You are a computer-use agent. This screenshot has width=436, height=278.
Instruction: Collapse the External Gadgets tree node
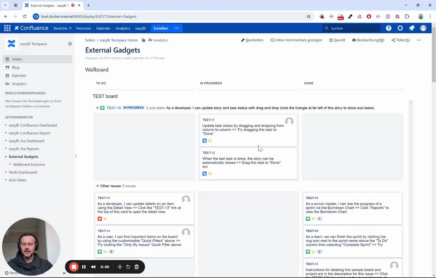(x=6, y=157)
